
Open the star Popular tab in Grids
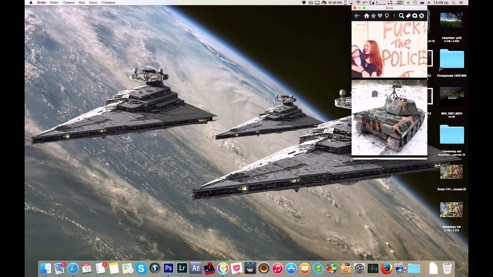pyautogui.click(x=373, y=16)
